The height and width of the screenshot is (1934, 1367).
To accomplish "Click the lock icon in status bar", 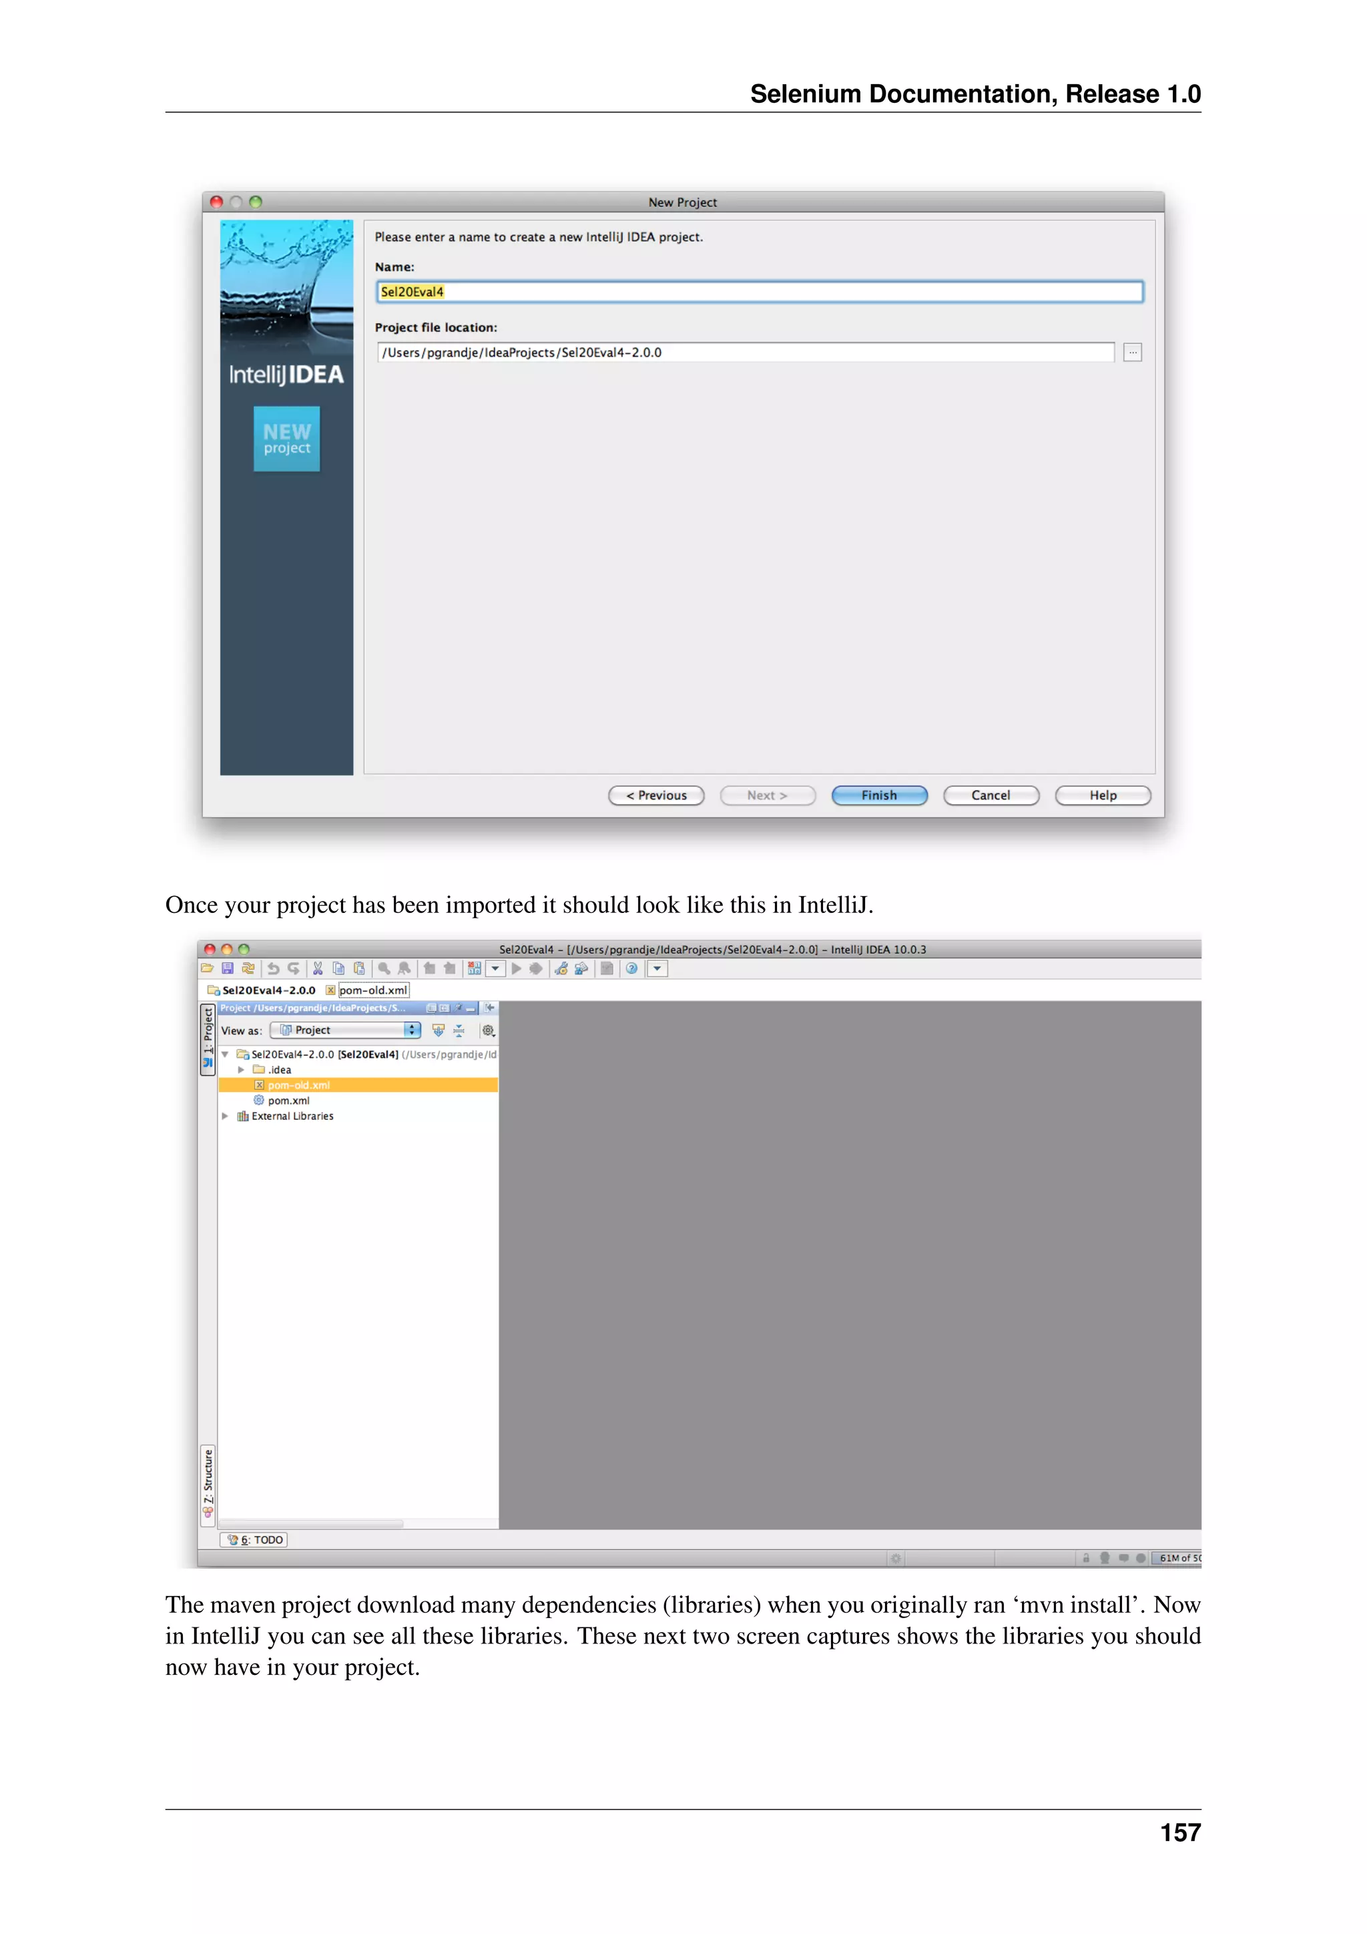I will (x=1086, y=1558).
